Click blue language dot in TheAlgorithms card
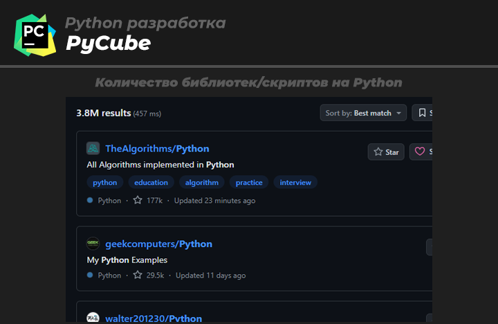 click(90, 200)
